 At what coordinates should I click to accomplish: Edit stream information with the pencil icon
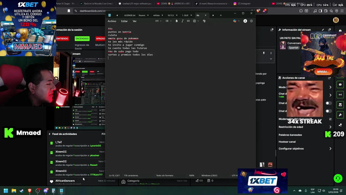[x=323, y=30]
